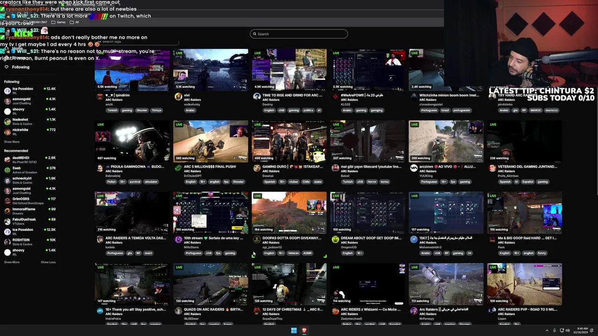Click the magnifier icon in the search bar
The width and height of the screenshot is (598, 336).
click(255, 34)
